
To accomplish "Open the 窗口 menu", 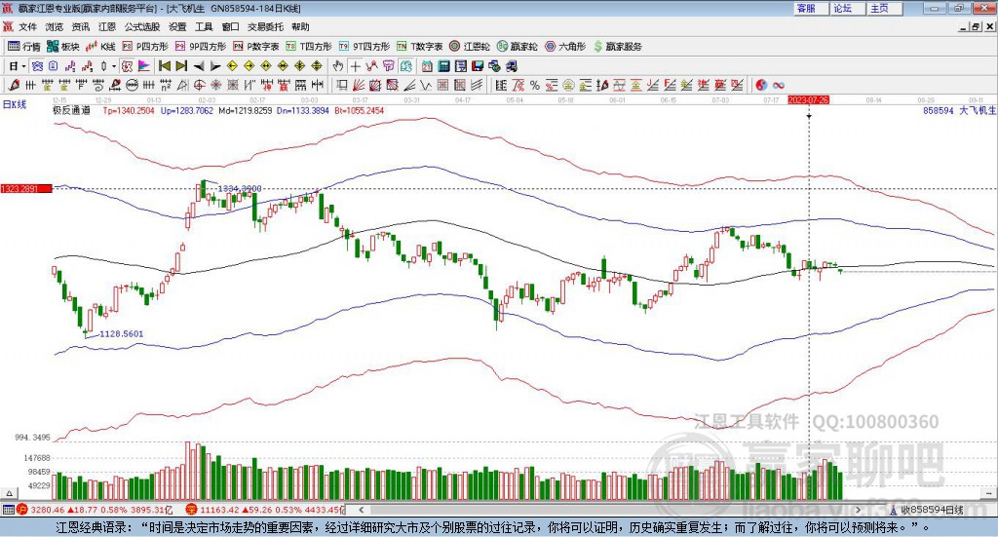I will [x=230, y=26].
